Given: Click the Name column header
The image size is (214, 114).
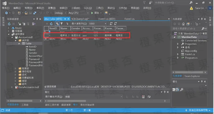Looking at the screenshot, I should point(65,28).
